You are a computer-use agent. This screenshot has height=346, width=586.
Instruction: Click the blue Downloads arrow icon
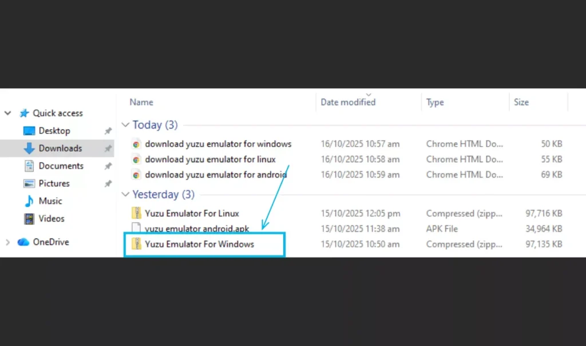pyautogui.click(x=29, y=148)
